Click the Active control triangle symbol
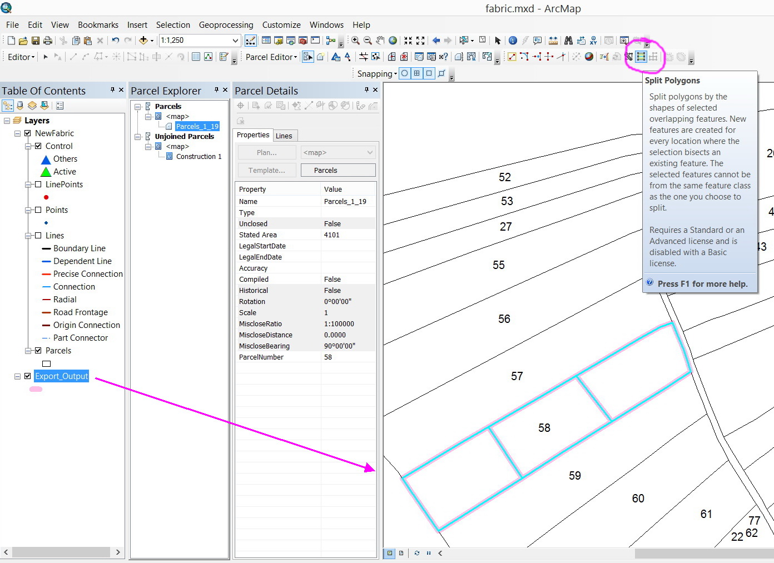The width and height of the screenshot is (774, 563). (46, 172)
